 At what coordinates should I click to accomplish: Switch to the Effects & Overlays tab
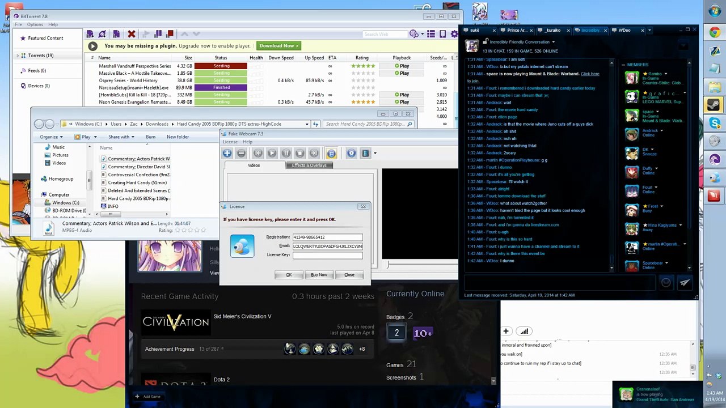click(x=309, y=165)
